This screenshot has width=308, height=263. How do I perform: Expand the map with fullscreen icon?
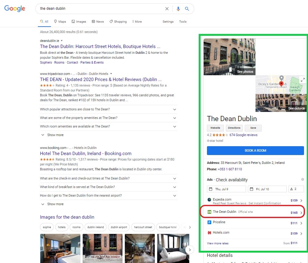pos(303,80)
